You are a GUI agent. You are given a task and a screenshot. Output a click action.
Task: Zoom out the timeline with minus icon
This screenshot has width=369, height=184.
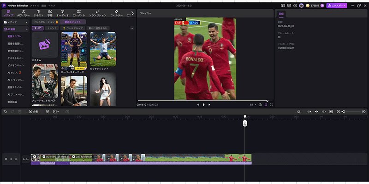pos(339,112)
